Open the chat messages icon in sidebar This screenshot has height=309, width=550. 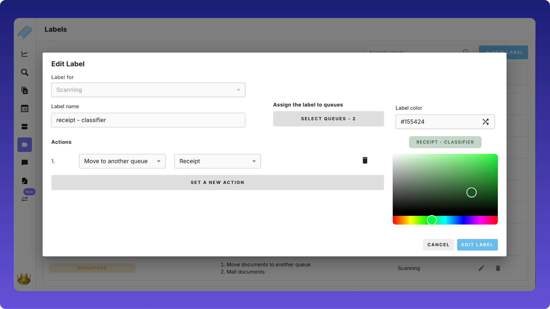(25, 163)
